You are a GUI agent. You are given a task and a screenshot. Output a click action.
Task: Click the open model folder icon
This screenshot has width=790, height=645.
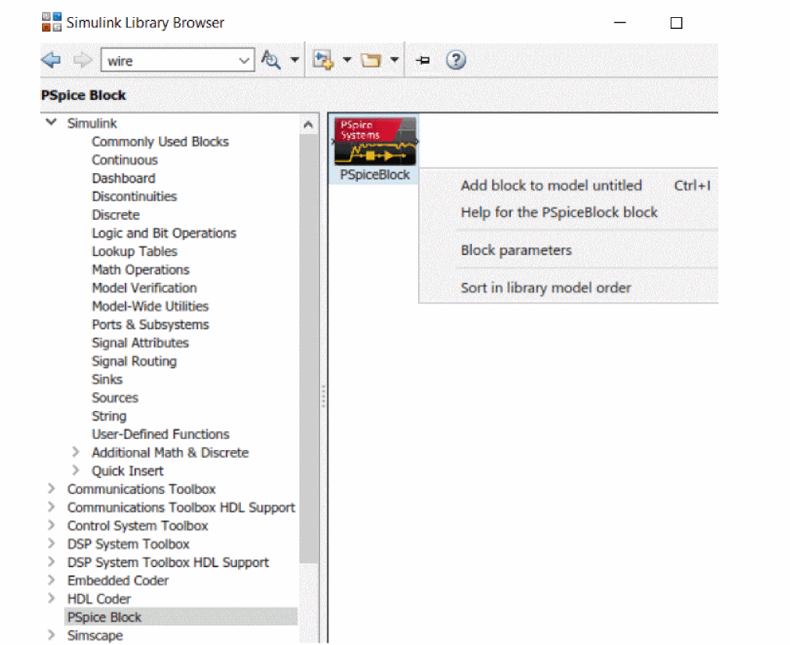[370, 61]
